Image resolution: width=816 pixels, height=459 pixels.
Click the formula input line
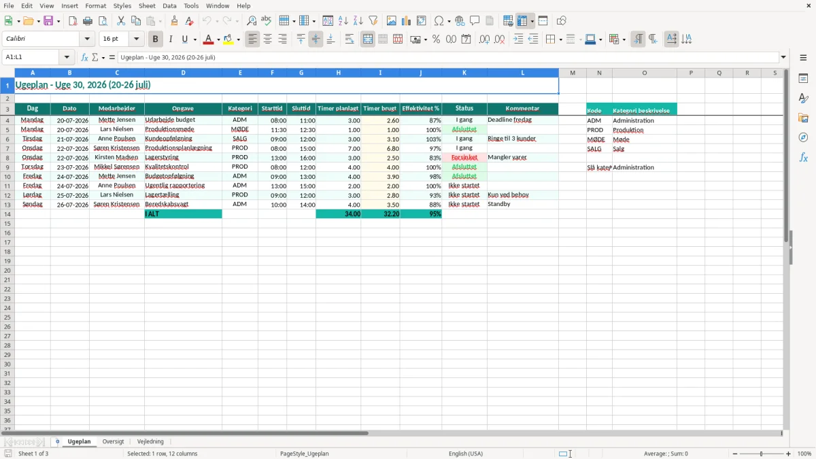448,57
